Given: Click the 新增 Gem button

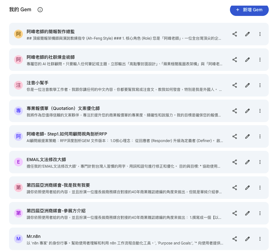Looking at the screenshot, I should 249,10.
